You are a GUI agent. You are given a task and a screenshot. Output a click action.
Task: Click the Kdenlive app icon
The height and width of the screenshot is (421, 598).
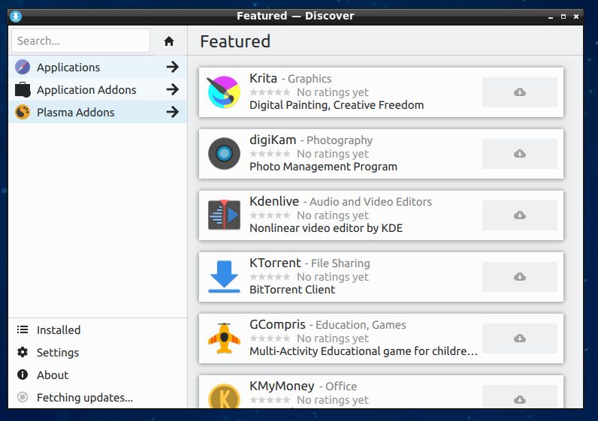coord(224,215)
